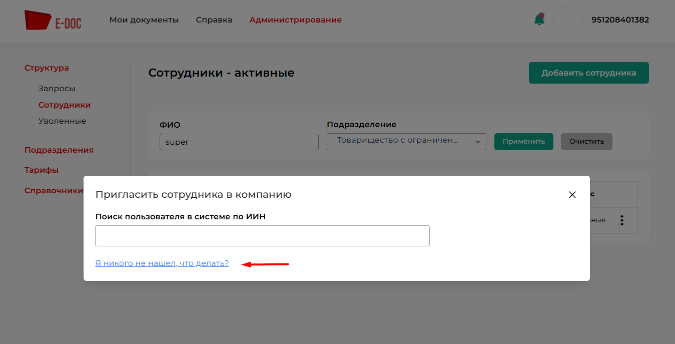This screenshot has height=344, width=675.
Task: Follow the "Я никого не нашел" link
Action: tap(162, 263)
